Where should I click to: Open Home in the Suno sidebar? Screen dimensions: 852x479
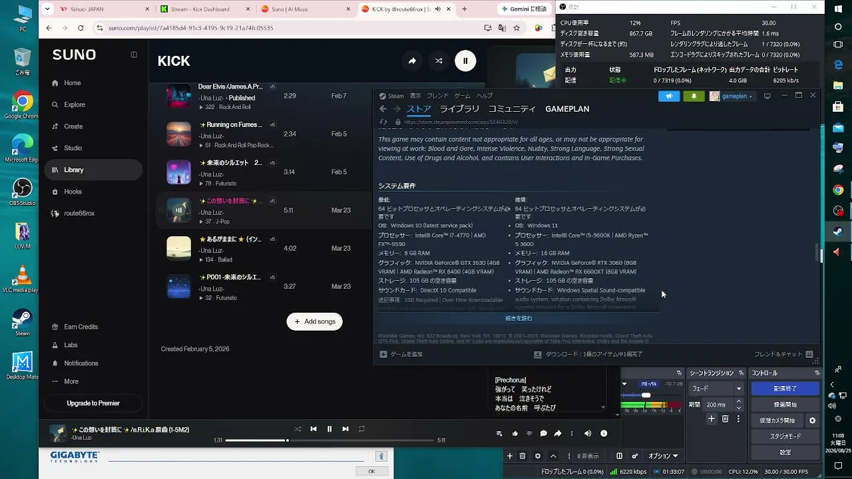point(93,83)
